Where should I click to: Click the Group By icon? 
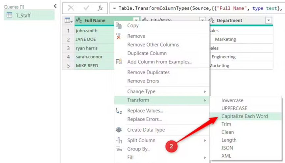pyautogui.click(x=119, y=149)
